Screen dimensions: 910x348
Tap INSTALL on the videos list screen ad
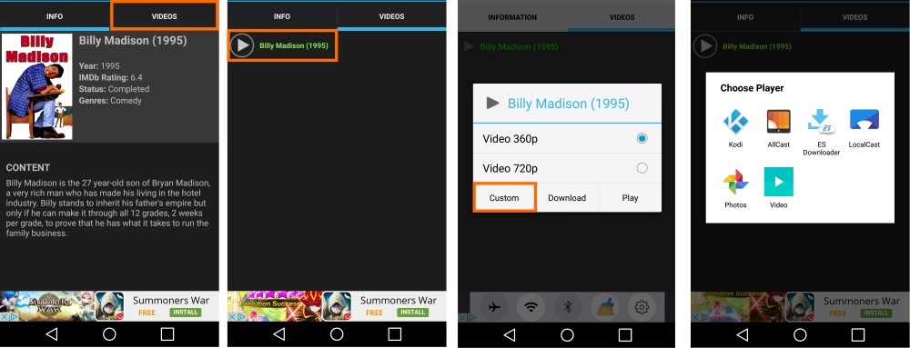[412, 312]
